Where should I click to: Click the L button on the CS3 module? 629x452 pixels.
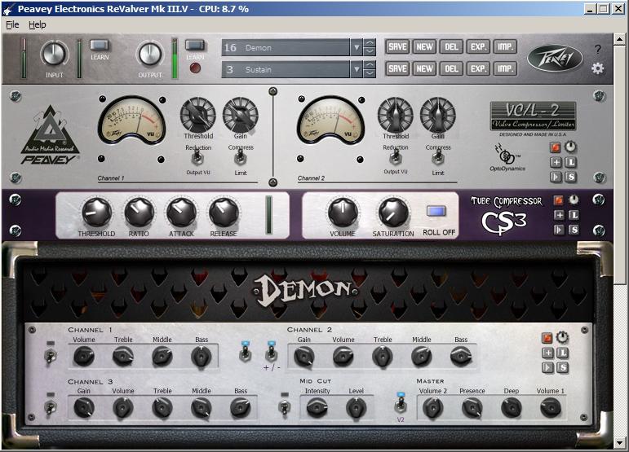574,215
